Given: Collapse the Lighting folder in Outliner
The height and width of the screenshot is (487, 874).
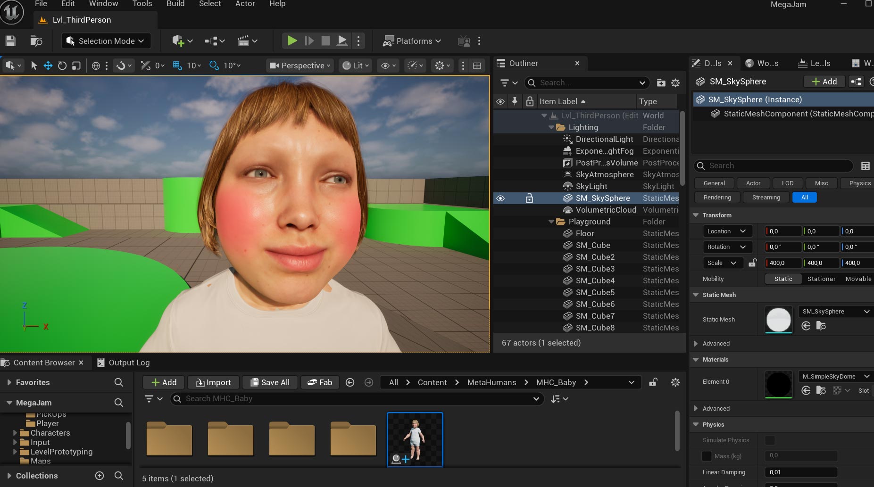Looking at the screenshot, I should (551, 128).
